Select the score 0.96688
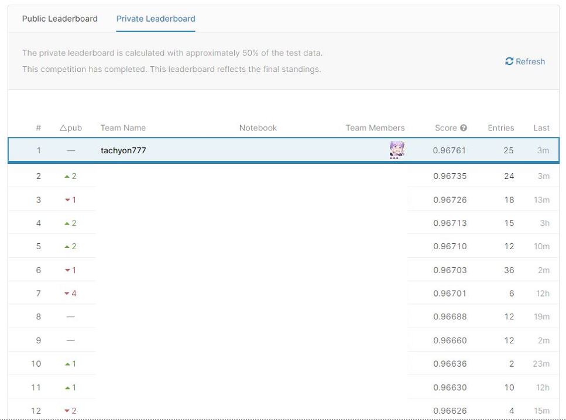 click(x=450, y=317)
